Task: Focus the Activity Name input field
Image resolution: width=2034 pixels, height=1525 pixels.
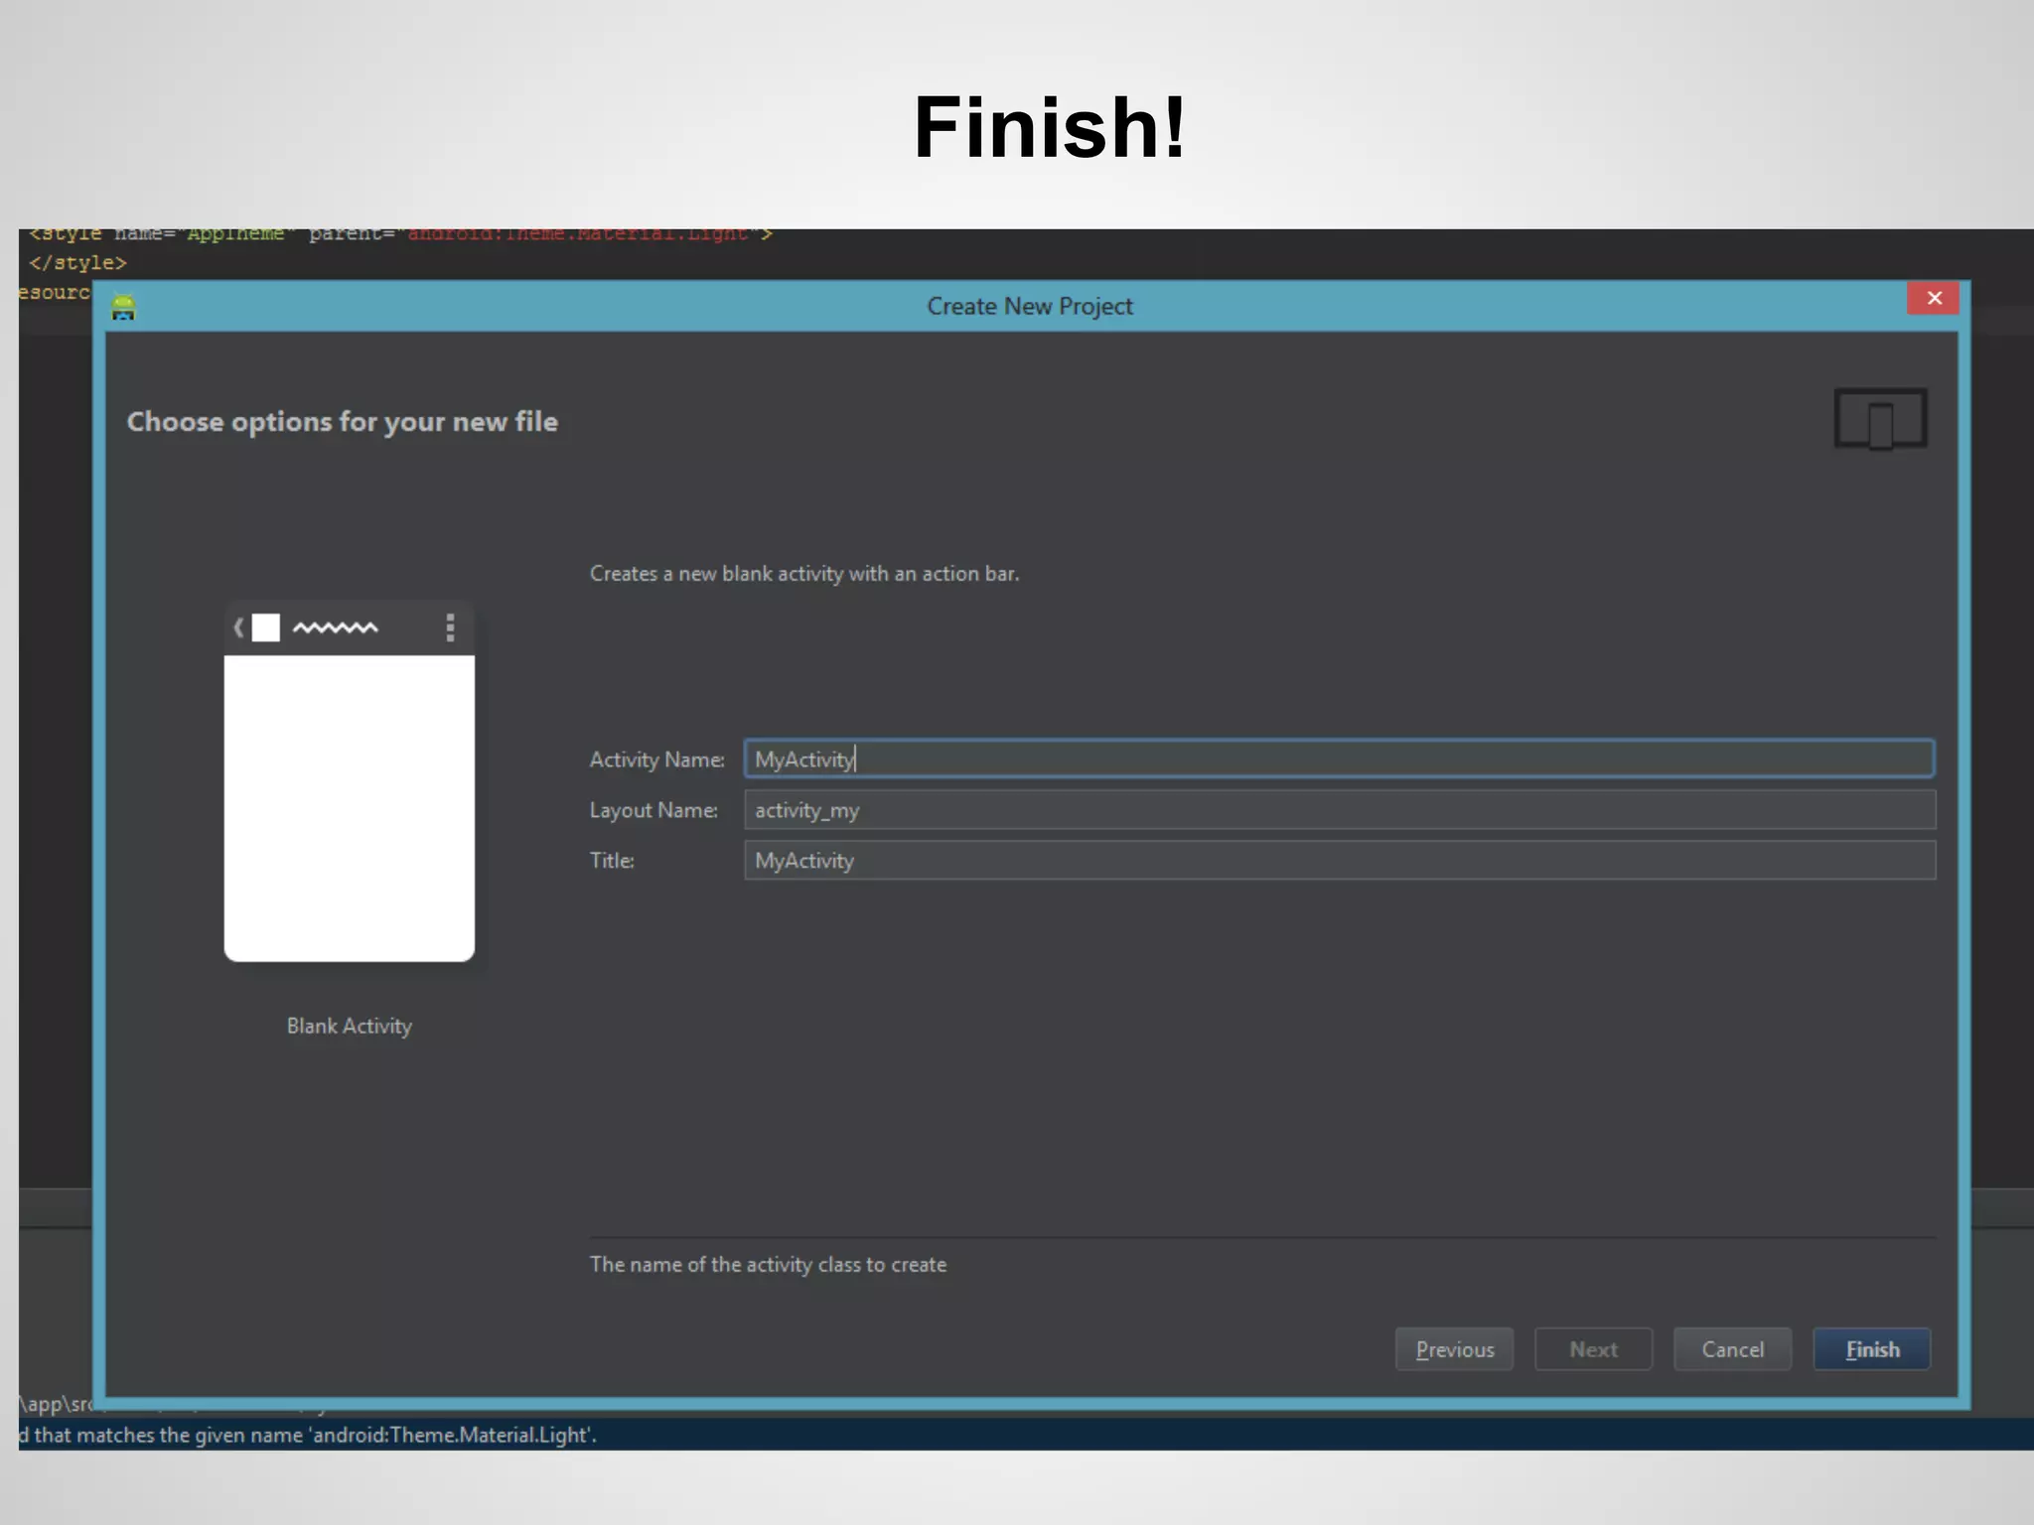Action: click(x=1339, y=759)
